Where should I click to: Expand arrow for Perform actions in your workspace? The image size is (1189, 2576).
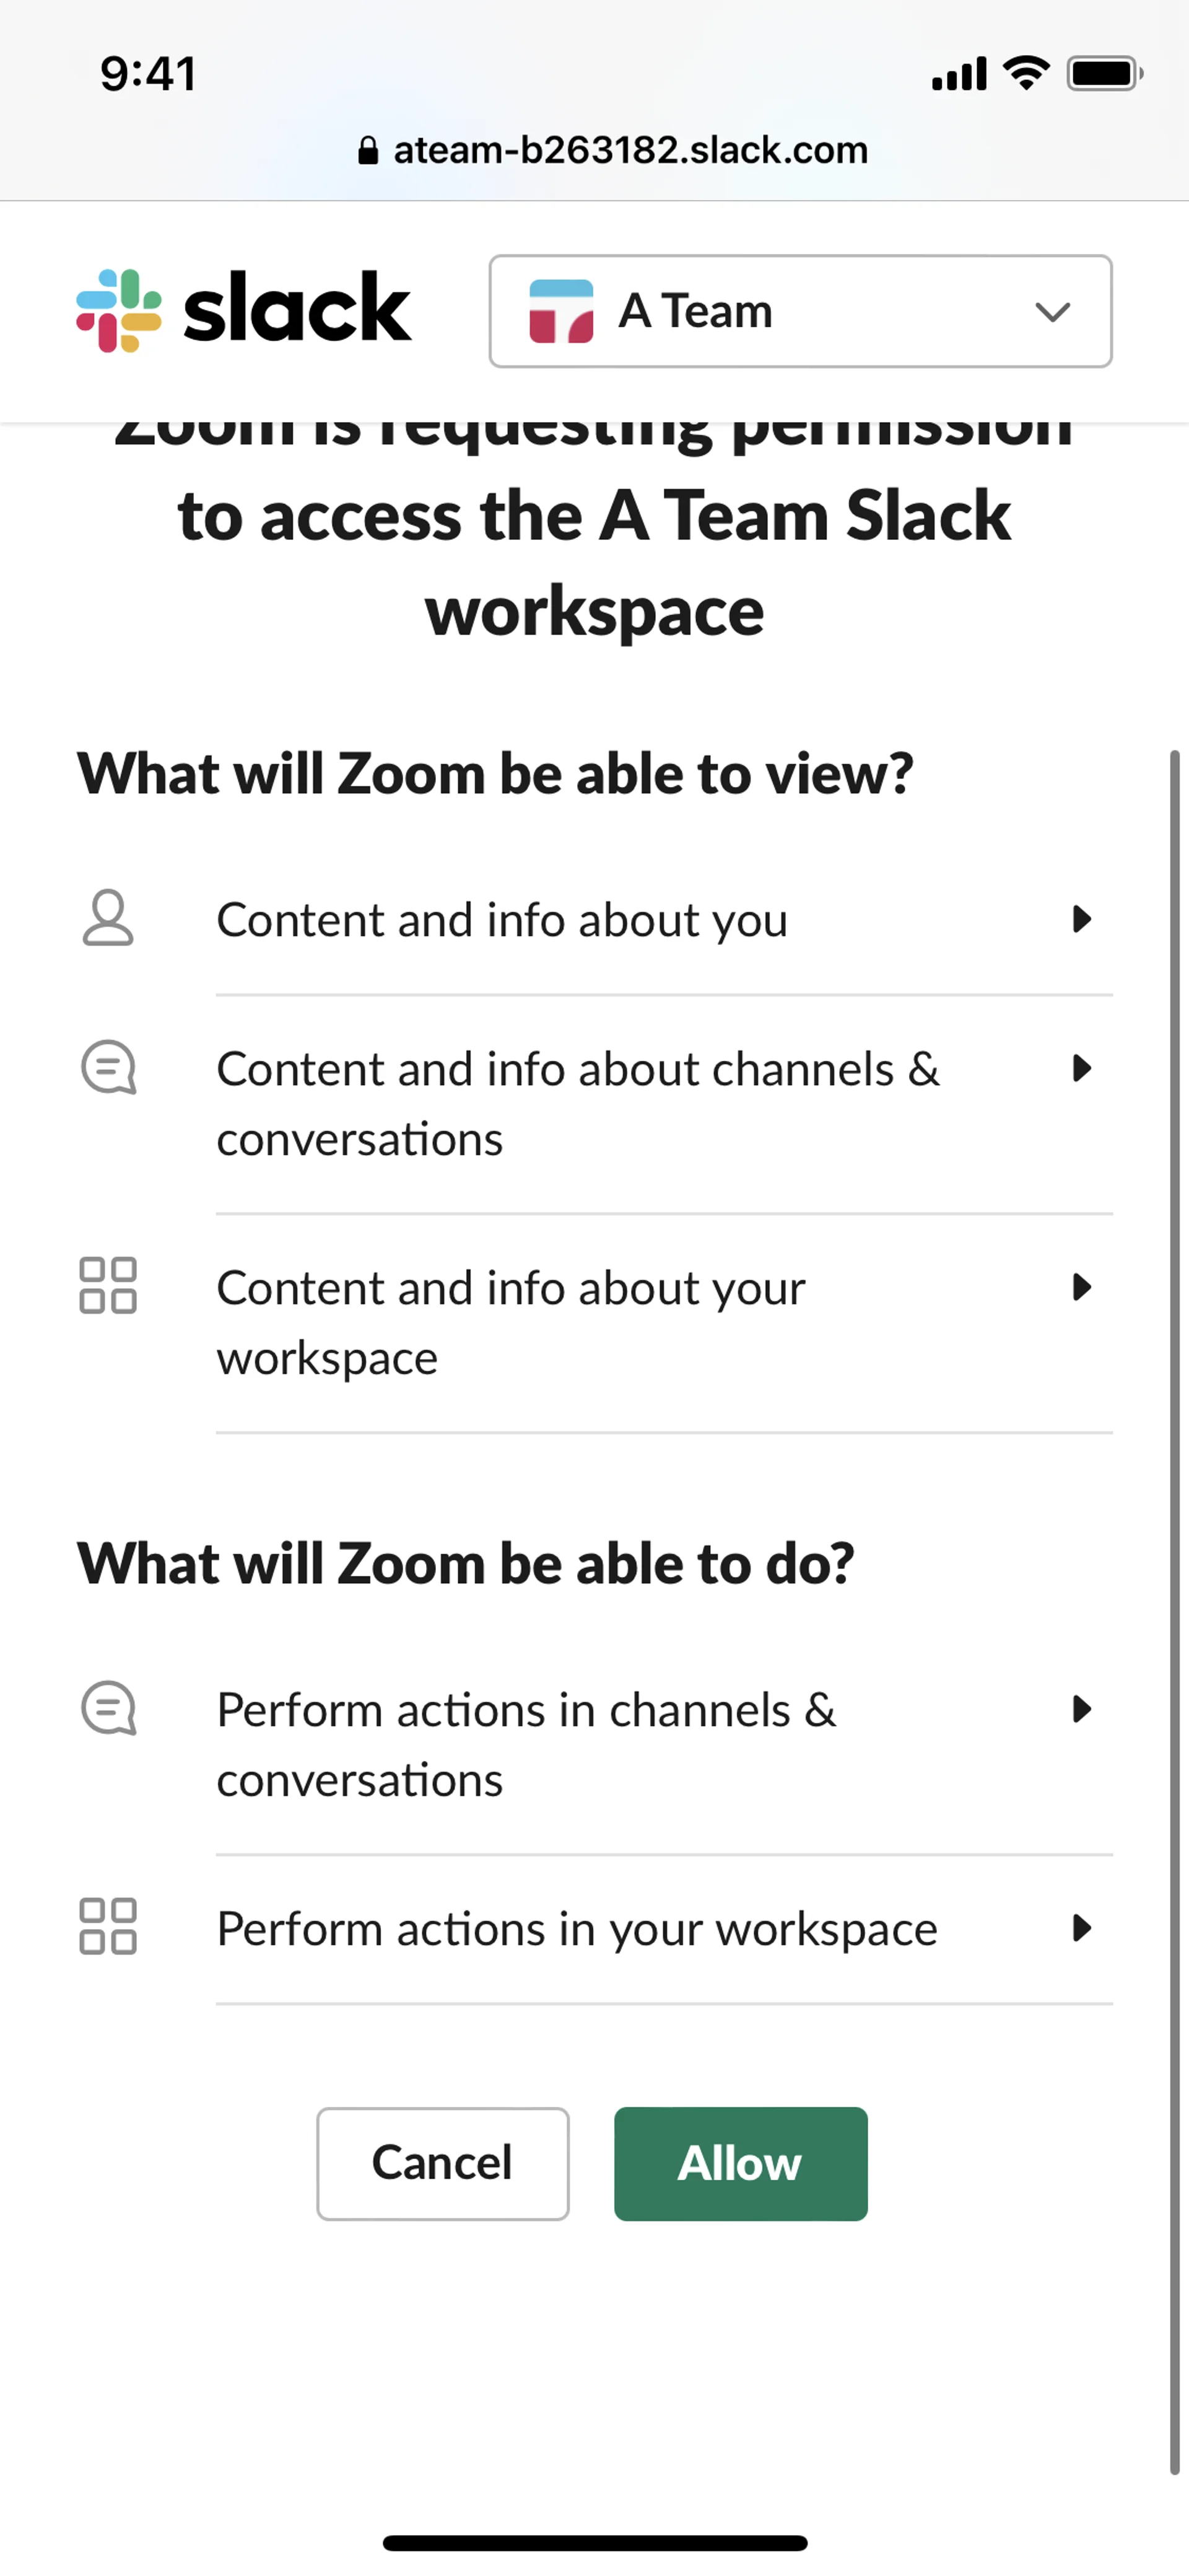1081,1928
